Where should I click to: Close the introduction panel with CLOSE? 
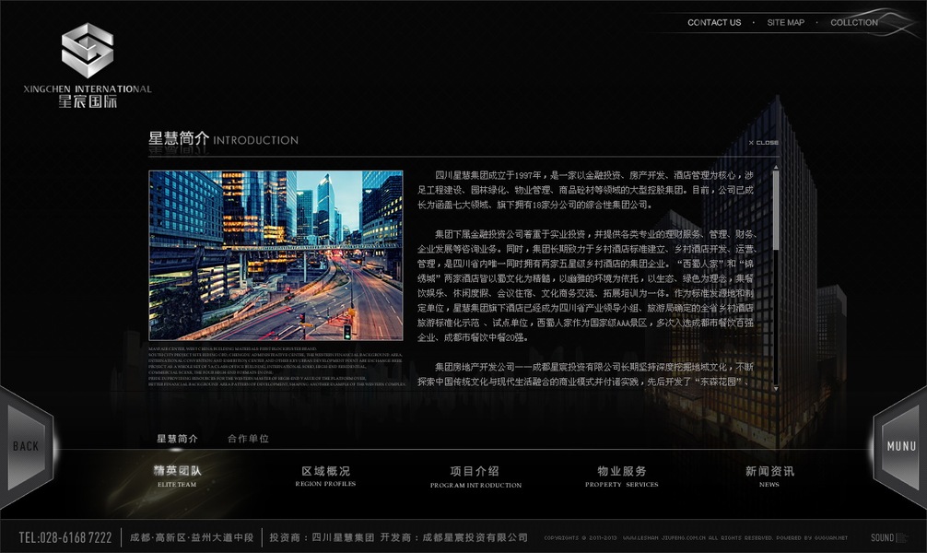click(764, 143)
